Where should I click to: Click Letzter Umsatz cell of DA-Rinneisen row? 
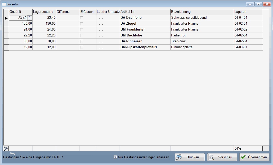108,41
